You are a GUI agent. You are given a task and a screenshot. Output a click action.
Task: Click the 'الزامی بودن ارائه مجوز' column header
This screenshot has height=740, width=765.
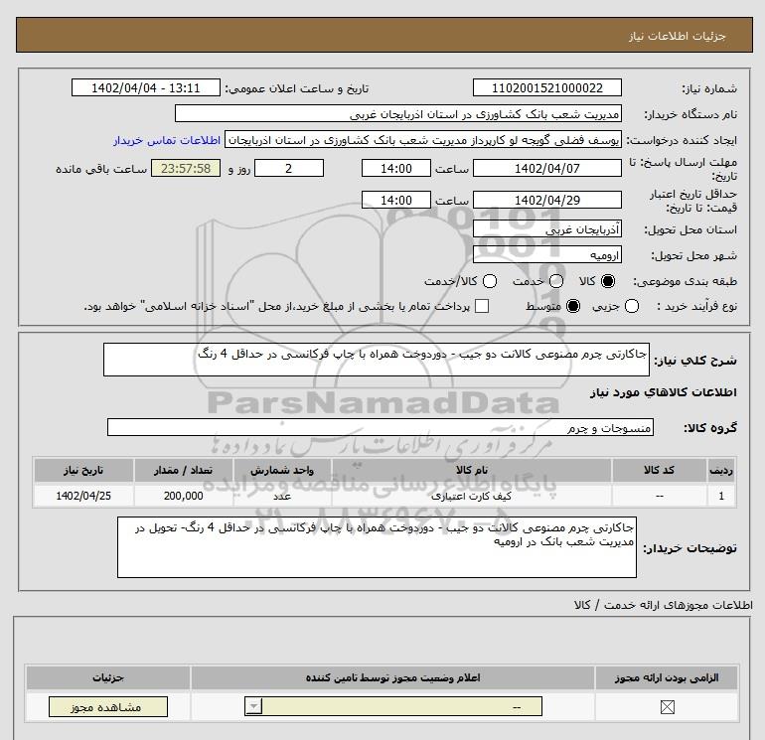pyautogui.click(x=667, y=677)
